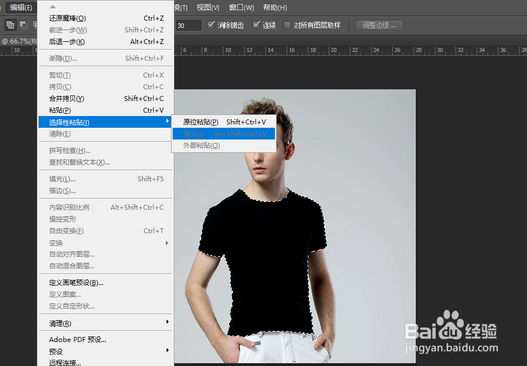Screen dimensions: 527x366
Task: Select 拷贝(C) copy entry
Action: click(106, 87)
